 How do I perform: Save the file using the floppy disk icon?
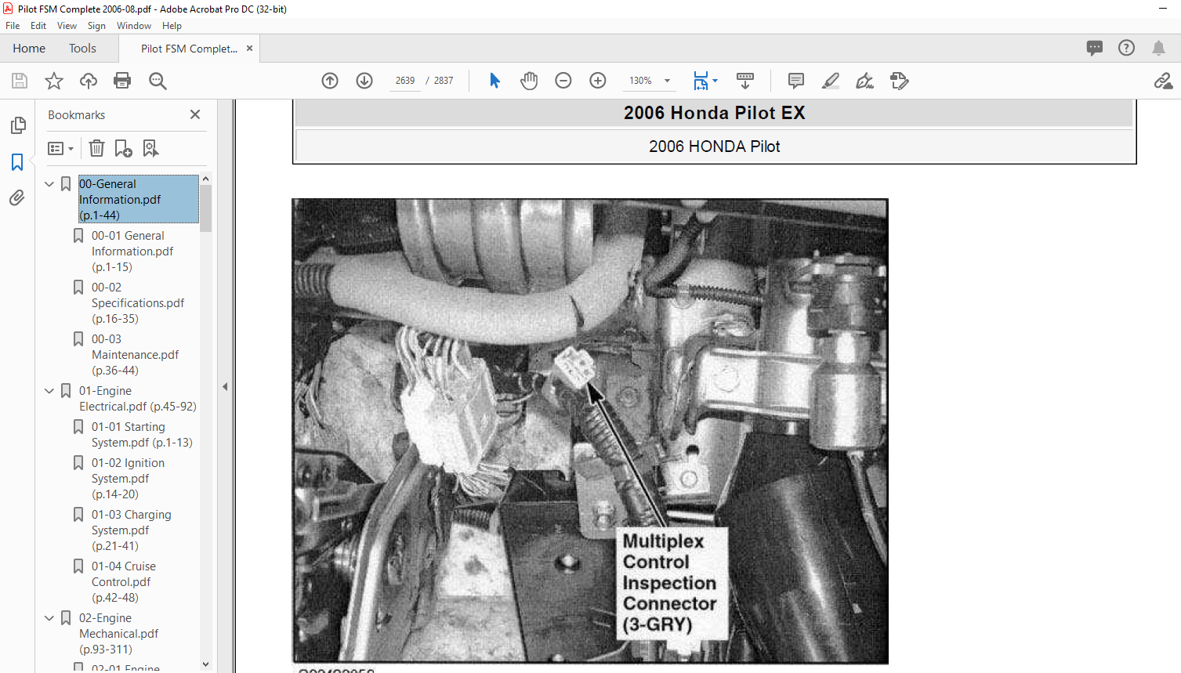coord(20,81)
